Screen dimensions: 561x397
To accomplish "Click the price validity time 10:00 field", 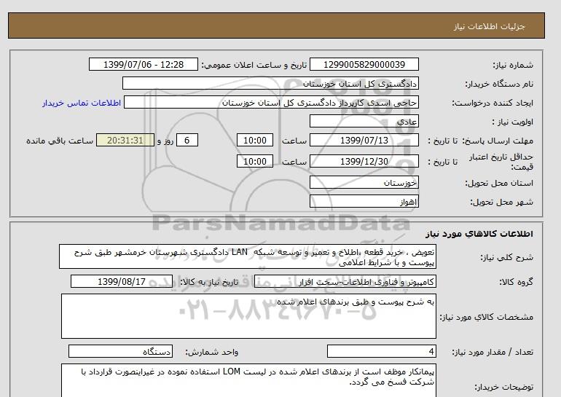I will (255, 161).
